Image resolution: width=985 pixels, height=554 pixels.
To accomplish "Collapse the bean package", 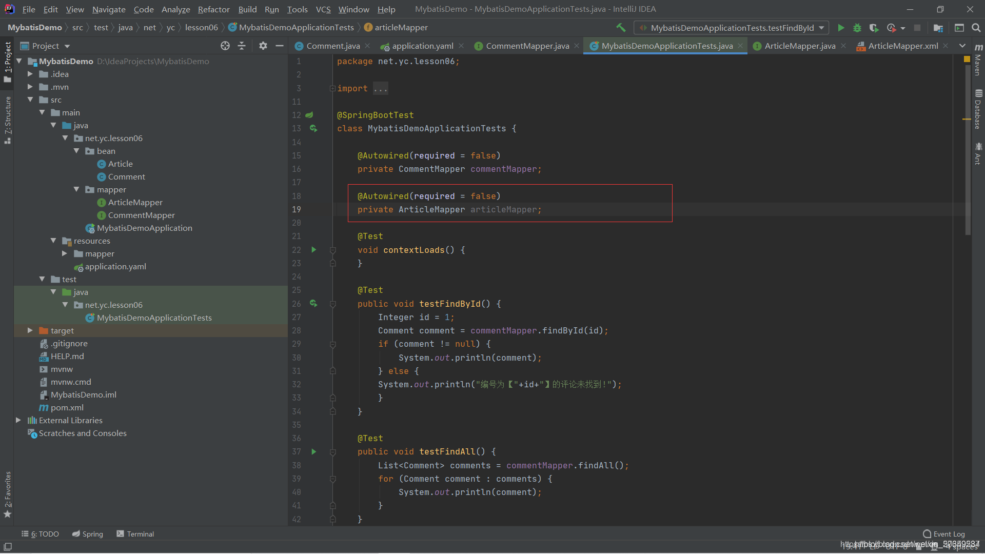I will (76, 151).
